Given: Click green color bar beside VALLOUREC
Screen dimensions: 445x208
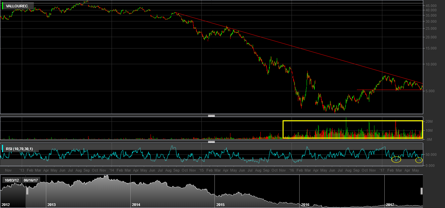Looking at the screenshot, I should [x=3, y=6].
